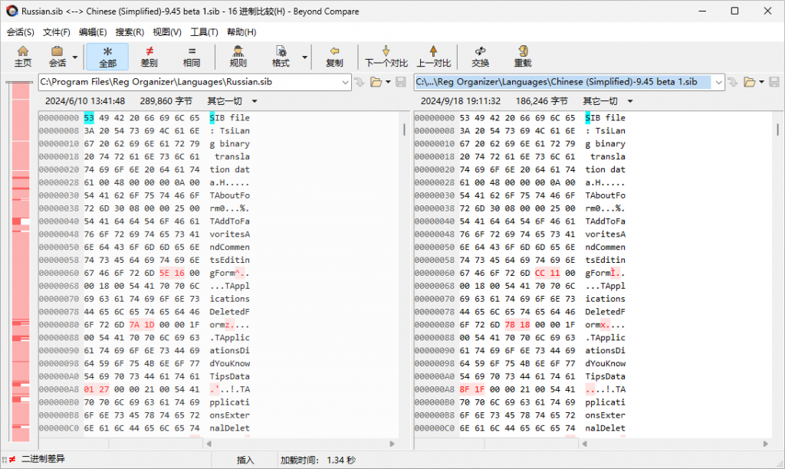785x469 pixels.
Task: Click right pane horizontal scroll right arrow
Action: [x=766, y=444]
